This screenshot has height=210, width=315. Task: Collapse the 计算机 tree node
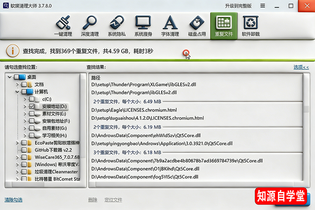point(17,92)
